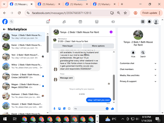Open a new browser tab
Viewport: 164px width, 123px height.
click(x=122, y=4)
